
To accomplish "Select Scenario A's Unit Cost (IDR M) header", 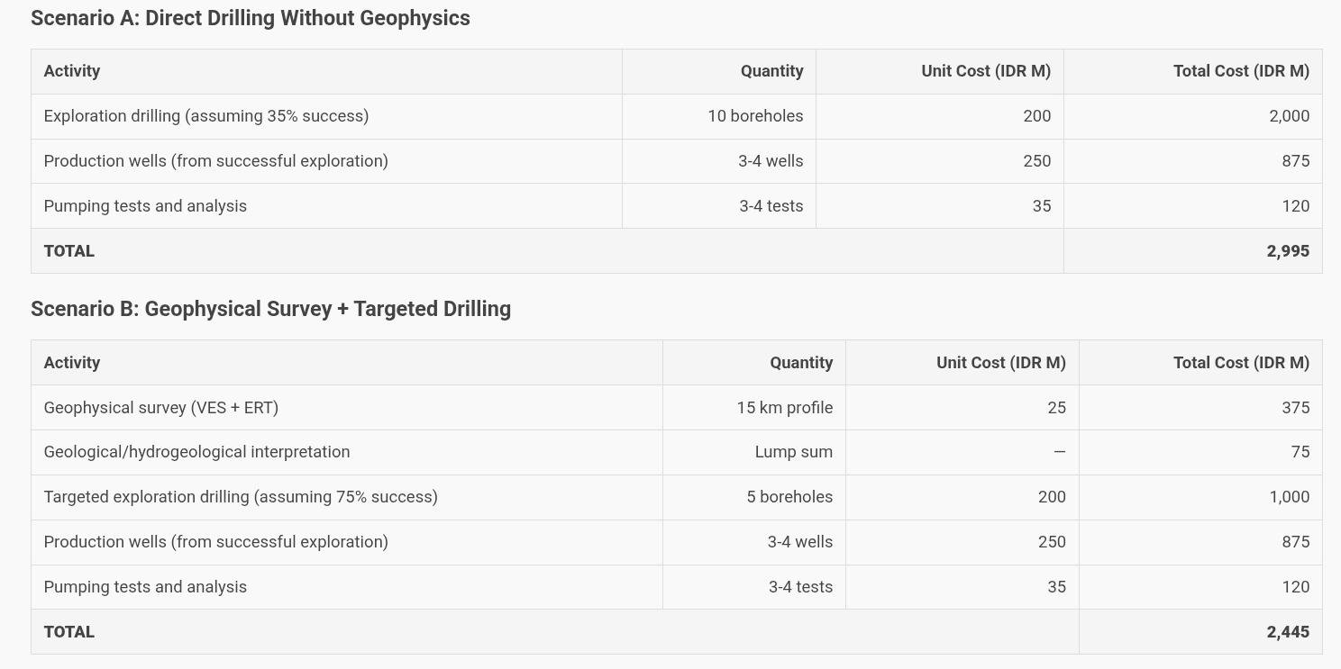I will tap(986, 71).
